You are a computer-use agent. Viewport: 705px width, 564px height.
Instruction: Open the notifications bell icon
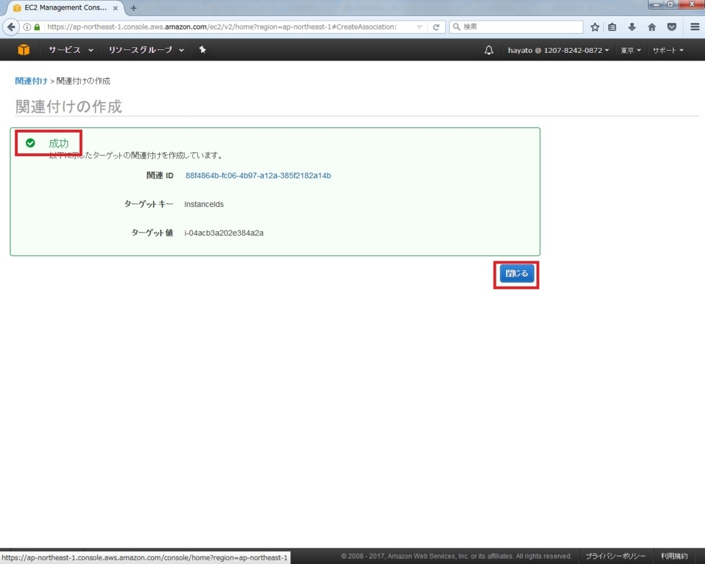tap(489, 50)
